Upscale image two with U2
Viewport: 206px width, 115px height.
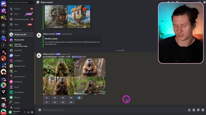click(55, 98)
